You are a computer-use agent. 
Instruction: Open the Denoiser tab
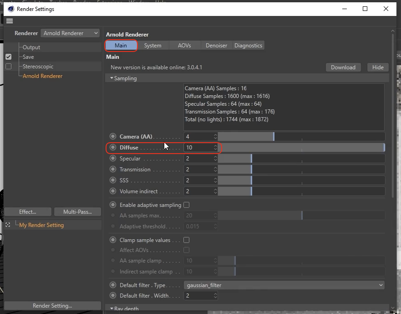pos(216,46)
